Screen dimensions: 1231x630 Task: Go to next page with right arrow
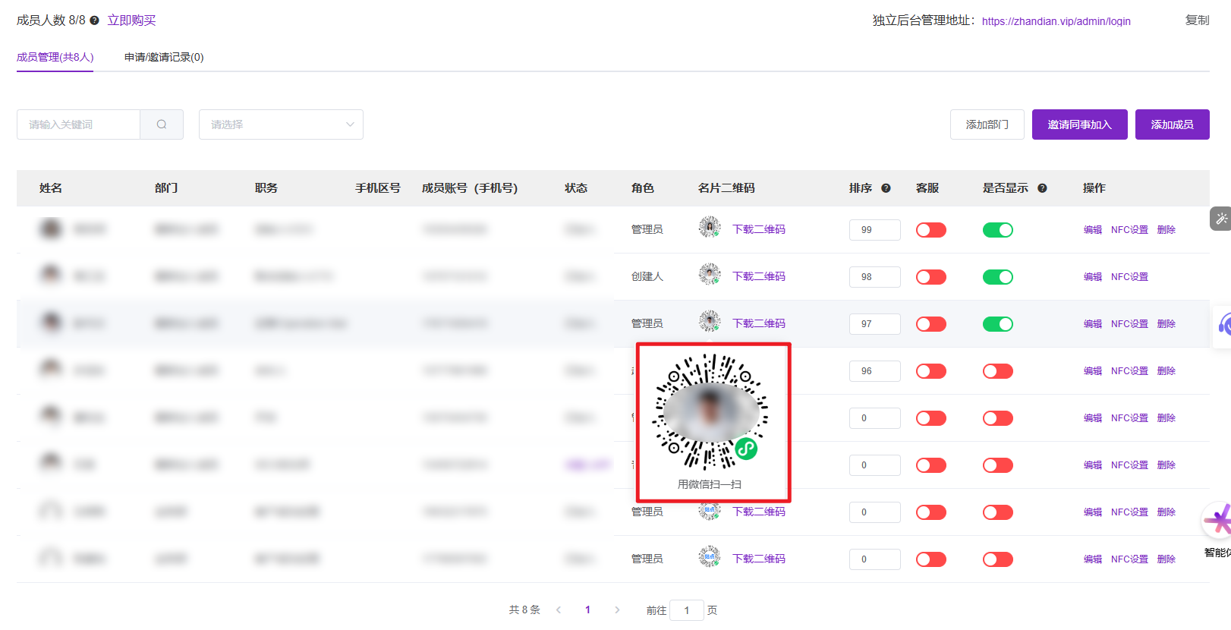point(617,610)
